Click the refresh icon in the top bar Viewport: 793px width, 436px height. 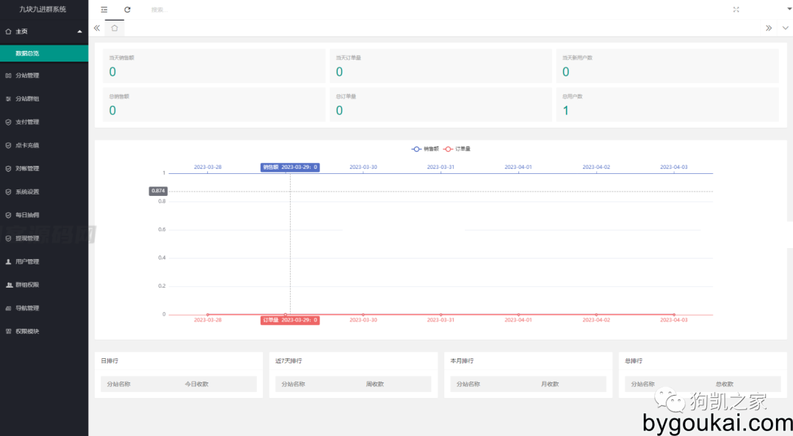(x=127, y=10)
